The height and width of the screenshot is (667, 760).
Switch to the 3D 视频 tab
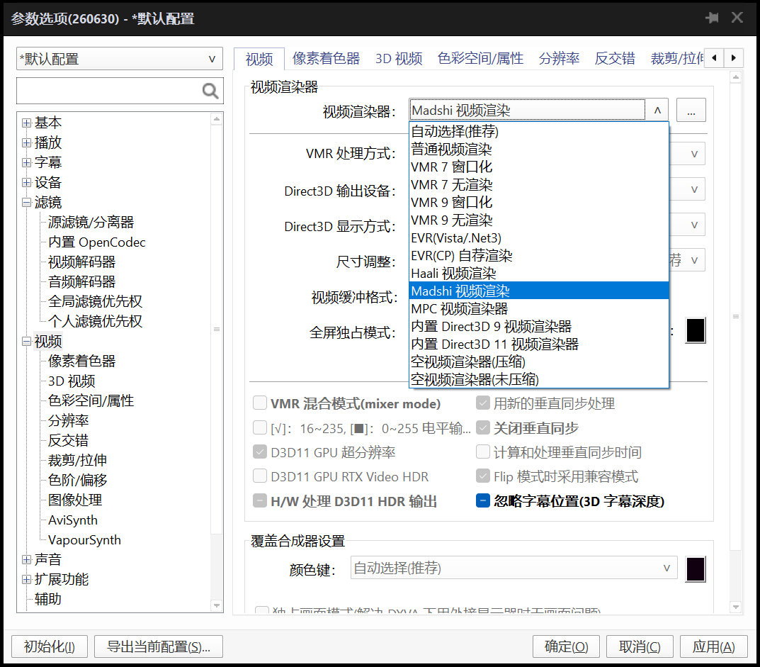point(399,59)
